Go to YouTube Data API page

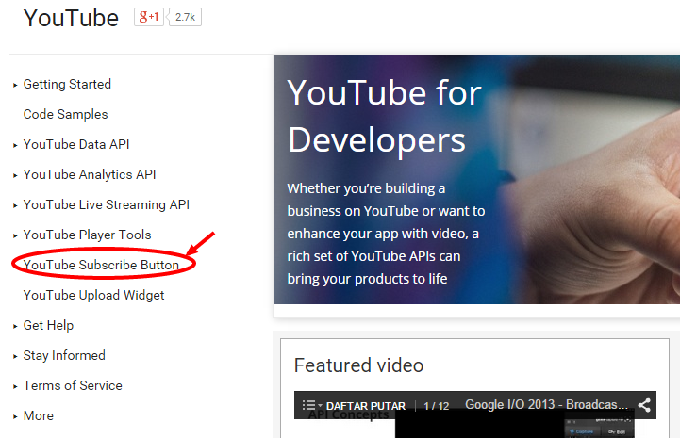point(76,144)
